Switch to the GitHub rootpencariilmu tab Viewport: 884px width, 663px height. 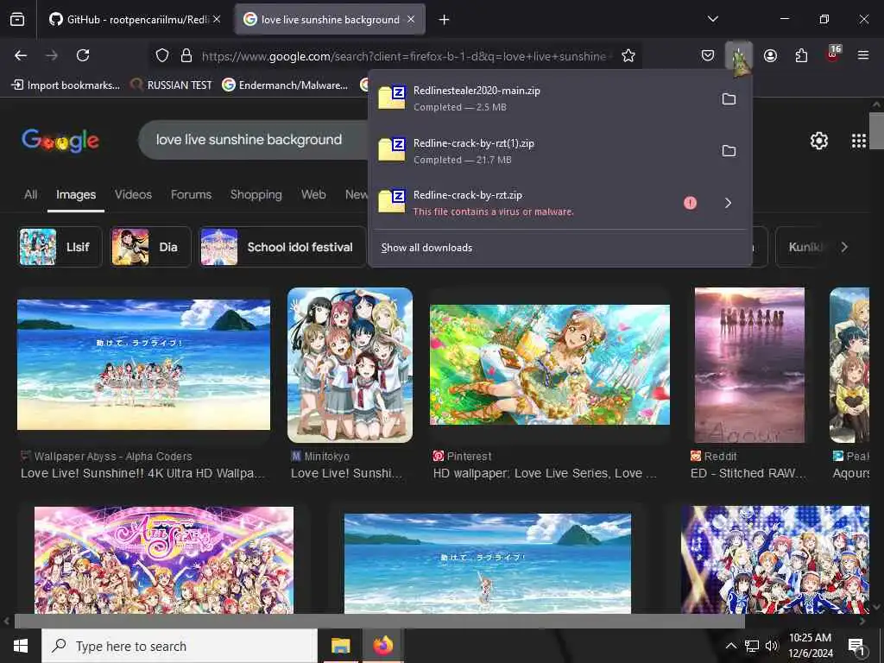pos(134,20)
